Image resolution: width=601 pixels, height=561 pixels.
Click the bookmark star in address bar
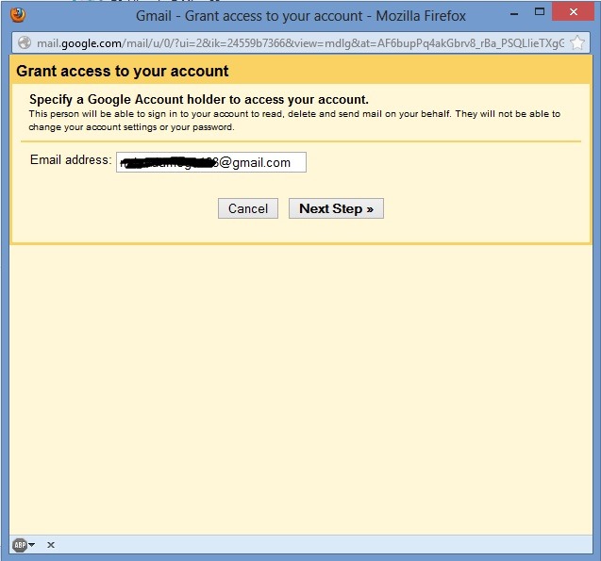pos(577,42)
